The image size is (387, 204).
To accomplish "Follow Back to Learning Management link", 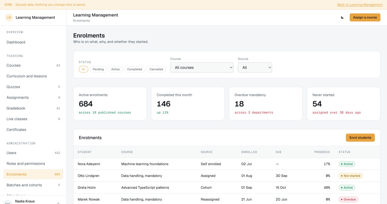I will [x=360, y=5].
